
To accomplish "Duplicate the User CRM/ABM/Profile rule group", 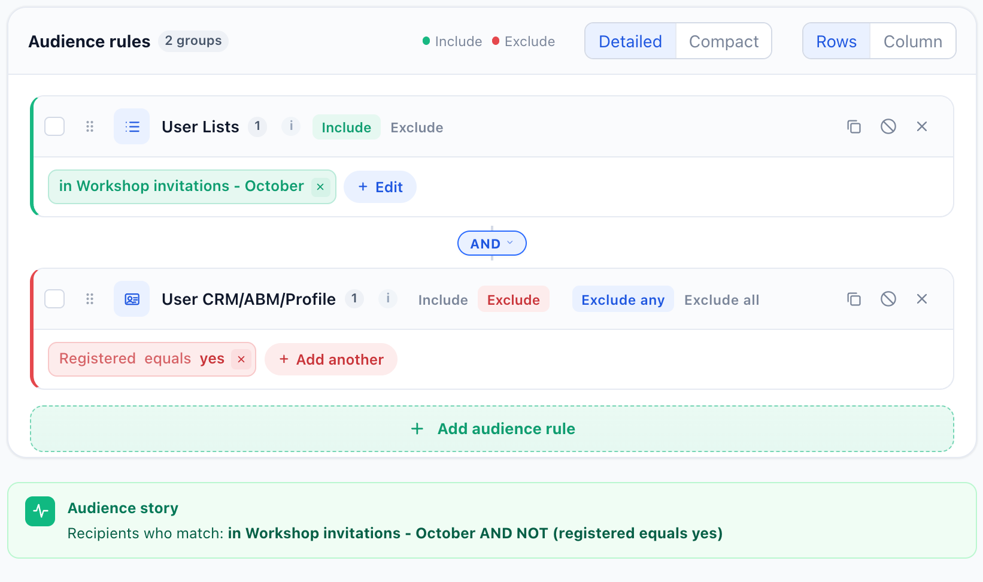I will pos(854,299).
